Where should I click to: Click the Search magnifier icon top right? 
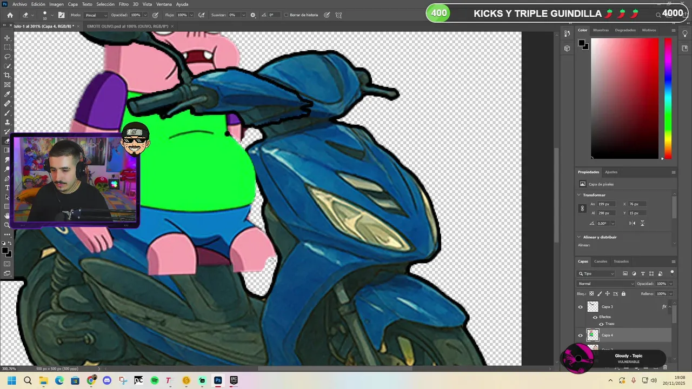click(x=658, y=15)
